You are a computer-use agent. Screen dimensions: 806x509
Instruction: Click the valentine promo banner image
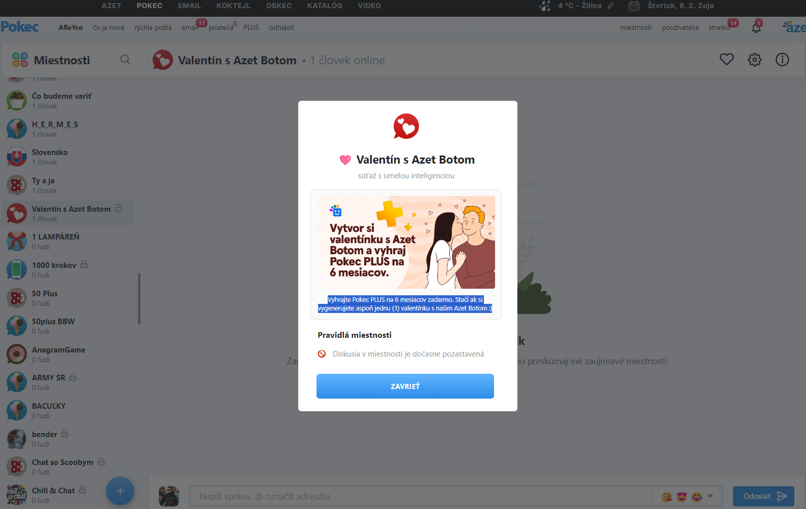tap(406, 242)
